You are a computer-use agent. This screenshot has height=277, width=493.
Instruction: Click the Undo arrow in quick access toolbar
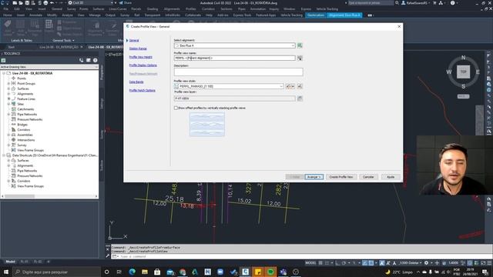click(x=52, y=3)
